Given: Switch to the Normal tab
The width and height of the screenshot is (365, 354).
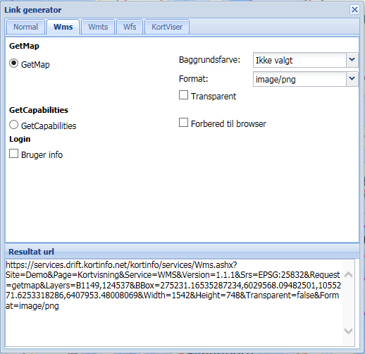Looking at the screenshot, I should [25, 27].
